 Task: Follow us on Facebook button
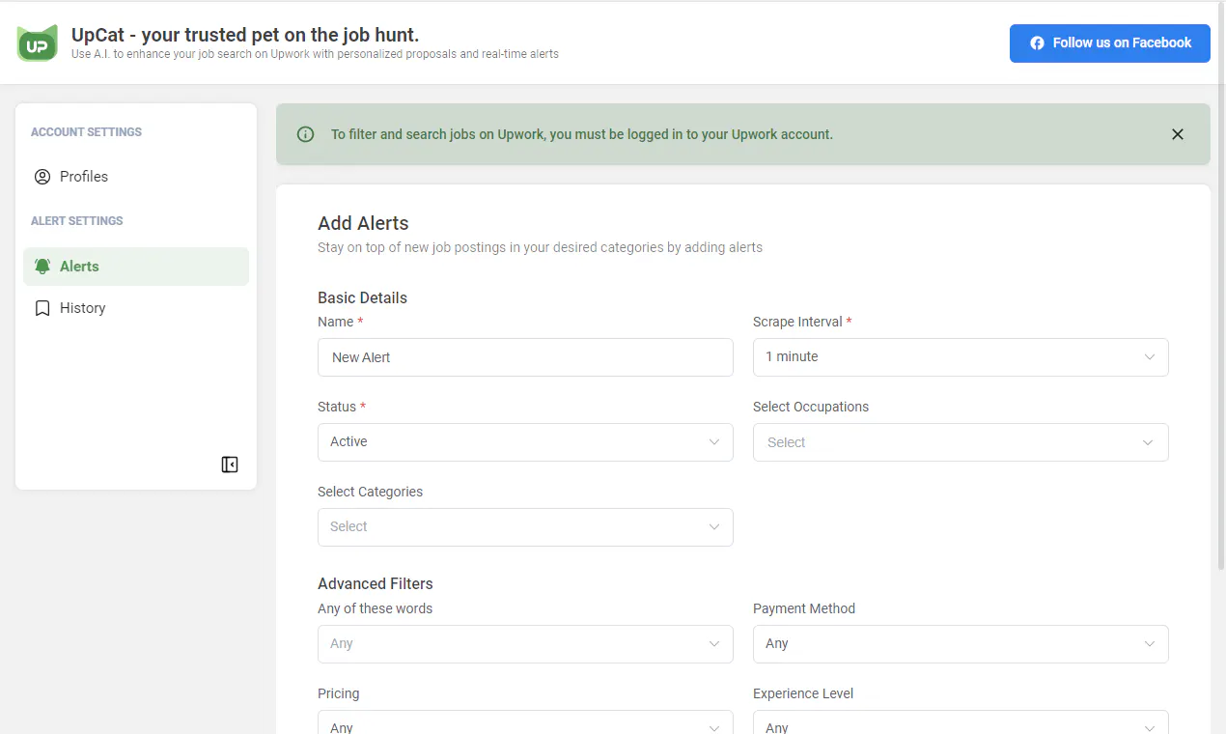click(x=1109, y=43)
